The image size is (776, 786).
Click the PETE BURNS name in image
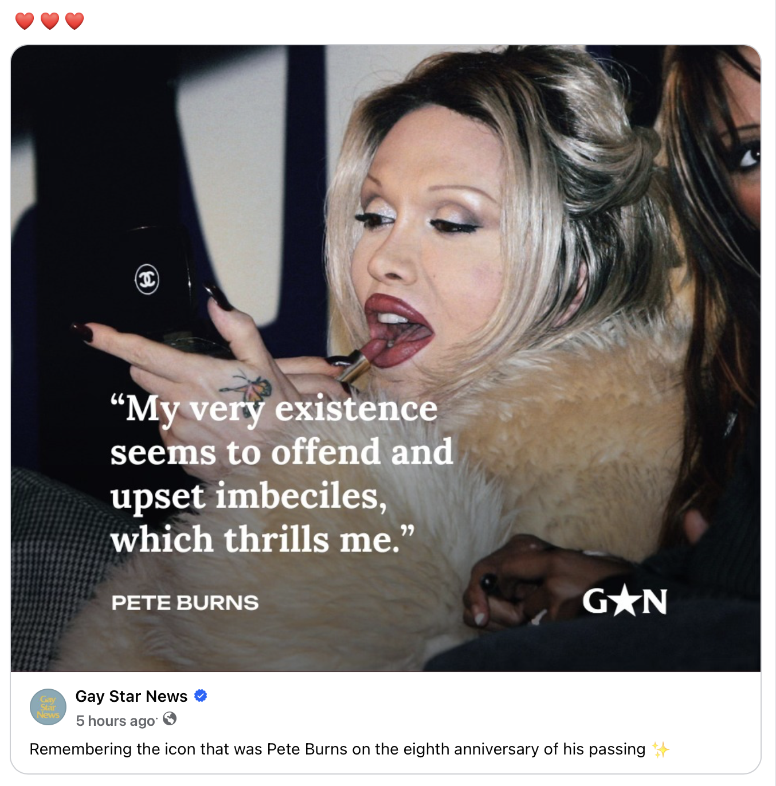(x=185, y=603)
